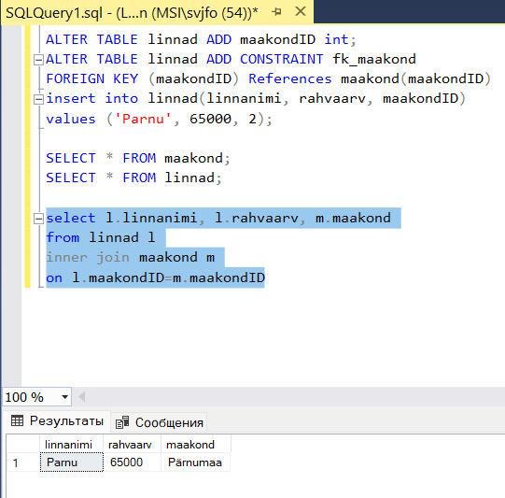Switch to the Результаты tab
The image size is (505, 498).
pos(57,421)
